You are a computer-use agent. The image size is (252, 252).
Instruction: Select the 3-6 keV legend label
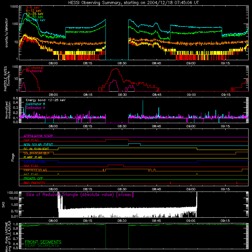tap(33, 8)
